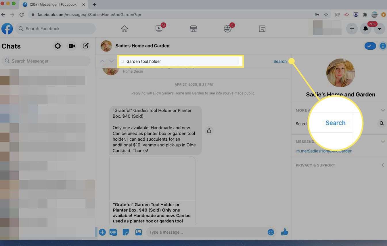Go to previous search result arrow
387x246 pixels.
[102, 61]
